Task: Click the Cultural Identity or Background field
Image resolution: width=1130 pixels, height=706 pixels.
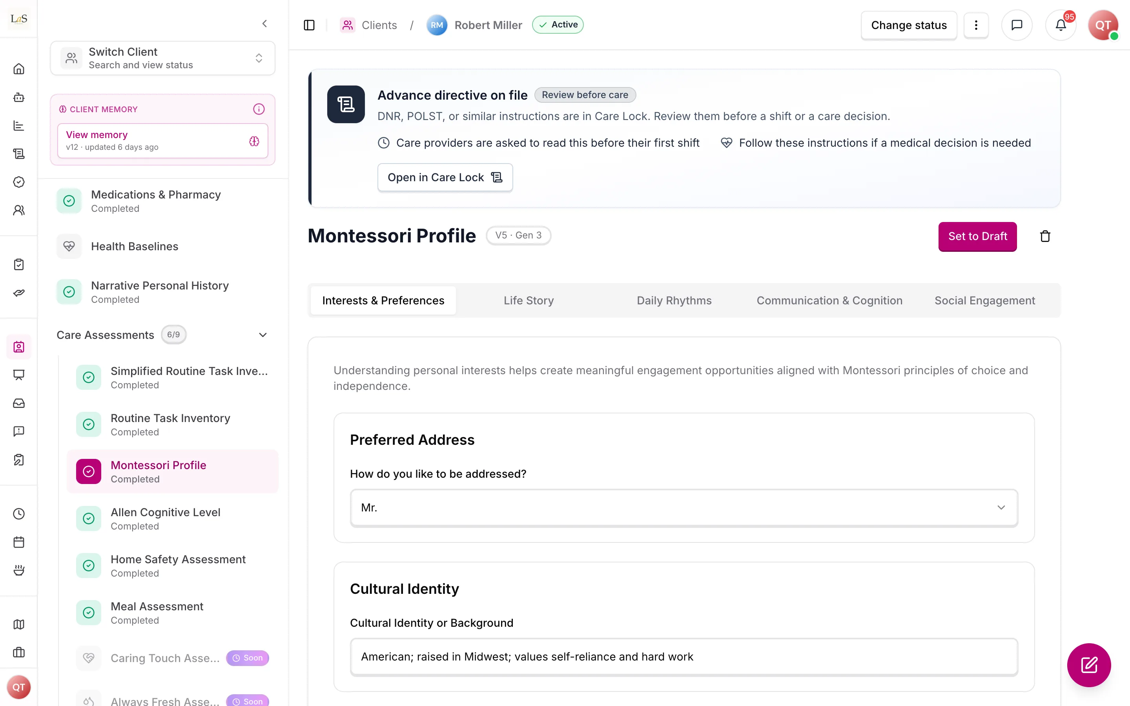Action: click(684, 657)
